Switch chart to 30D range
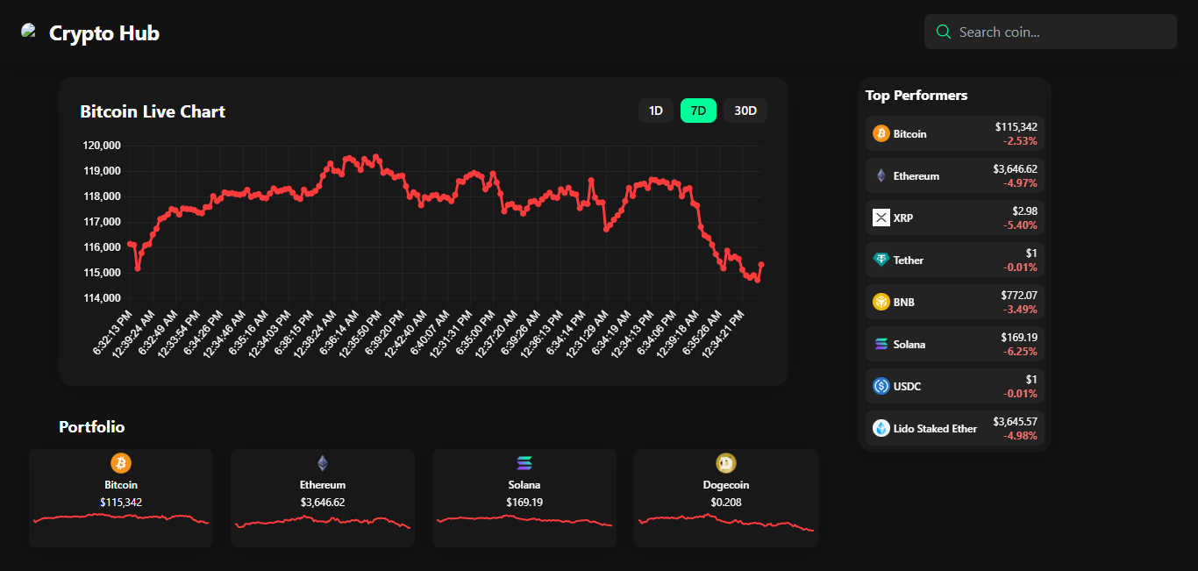Viewport: 1198px width, 571px height. coord(745,111)
